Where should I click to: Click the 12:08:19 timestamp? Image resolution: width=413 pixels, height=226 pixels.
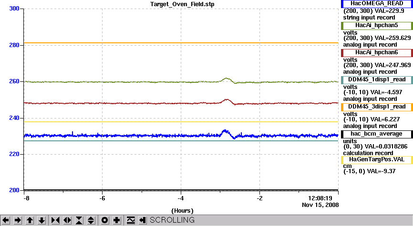(x=320, y=198)
